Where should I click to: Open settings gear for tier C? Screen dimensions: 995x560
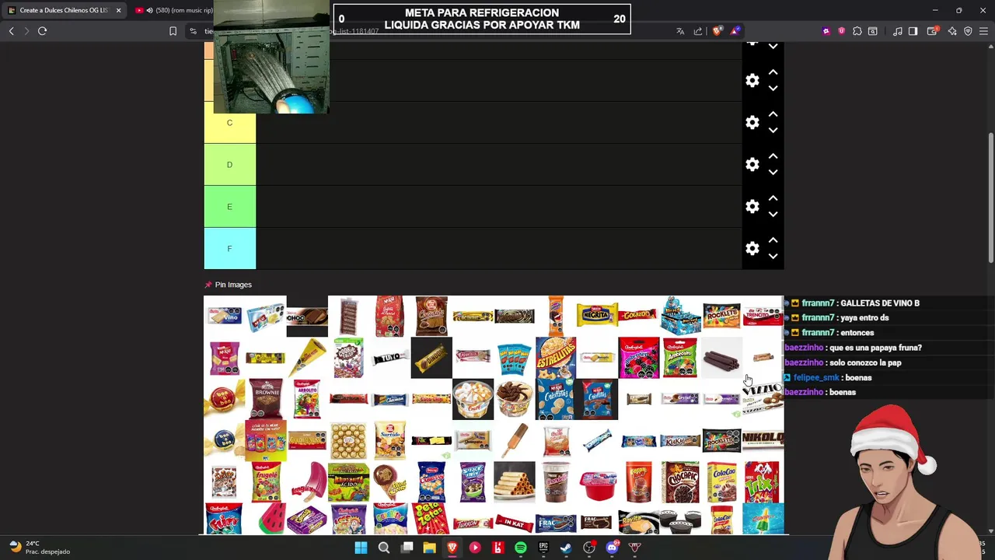(752, 123)
